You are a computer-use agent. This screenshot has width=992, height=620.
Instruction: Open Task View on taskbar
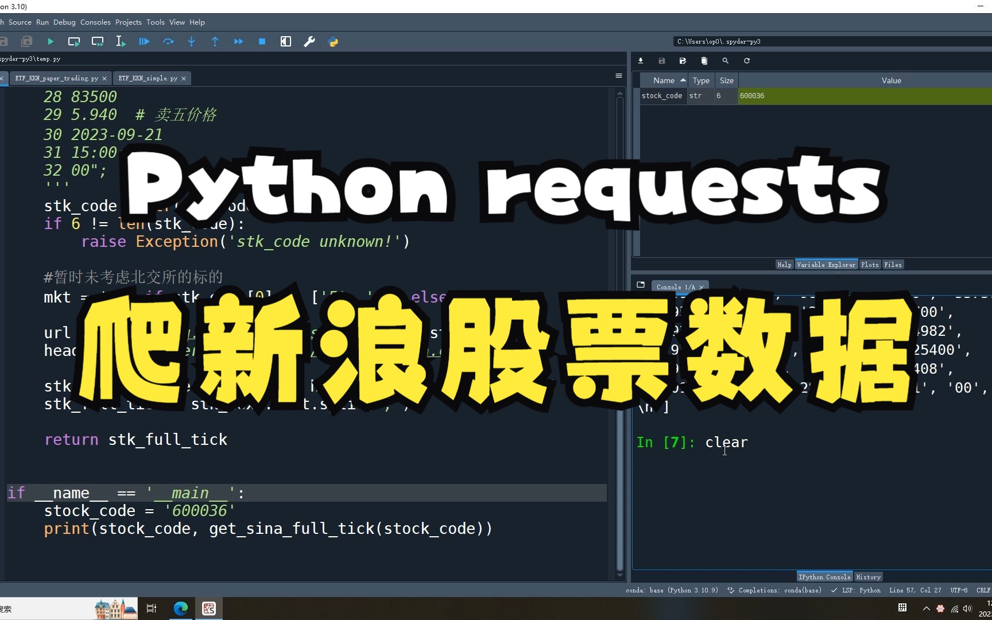pos(152,609)
